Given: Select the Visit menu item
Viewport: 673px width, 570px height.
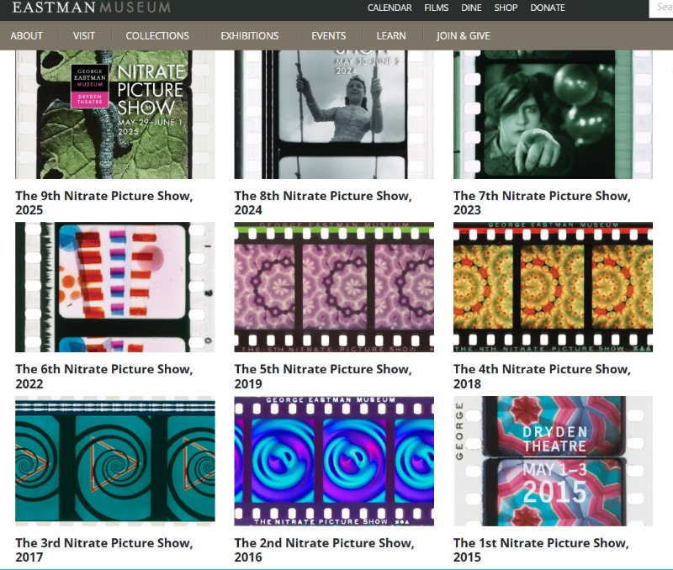Looking at the screenshot, I should point(84,36).
